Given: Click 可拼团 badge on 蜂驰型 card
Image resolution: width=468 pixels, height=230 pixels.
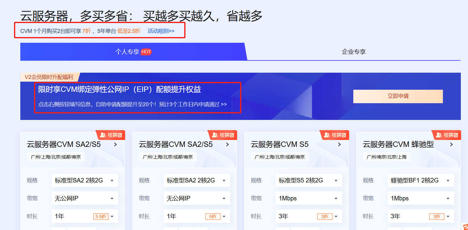Looking at the screenshot, I should click(446, 135).
